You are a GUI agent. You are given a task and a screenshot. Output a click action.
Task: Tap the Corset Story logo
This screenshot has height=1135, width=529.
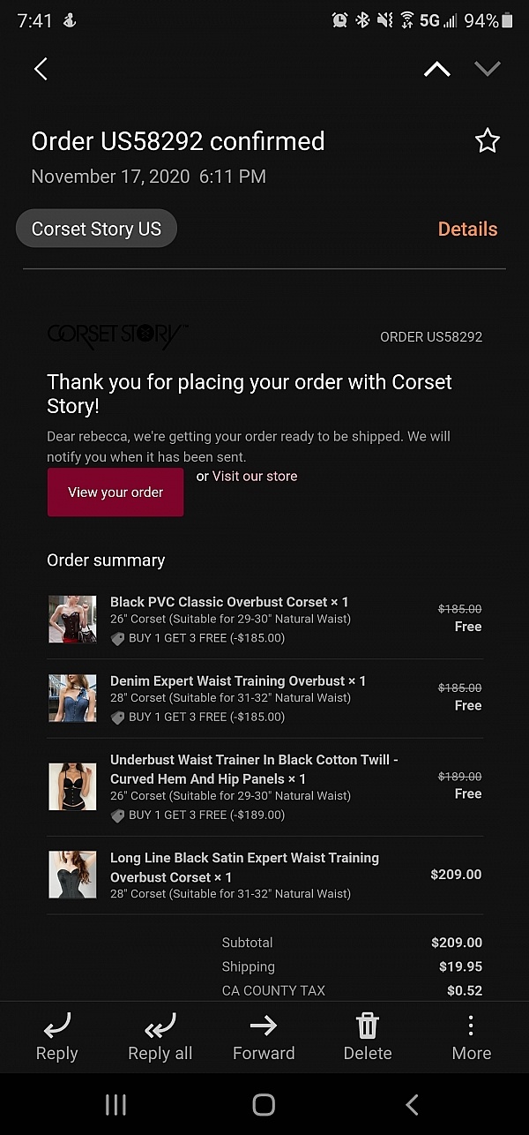[116, 335]
